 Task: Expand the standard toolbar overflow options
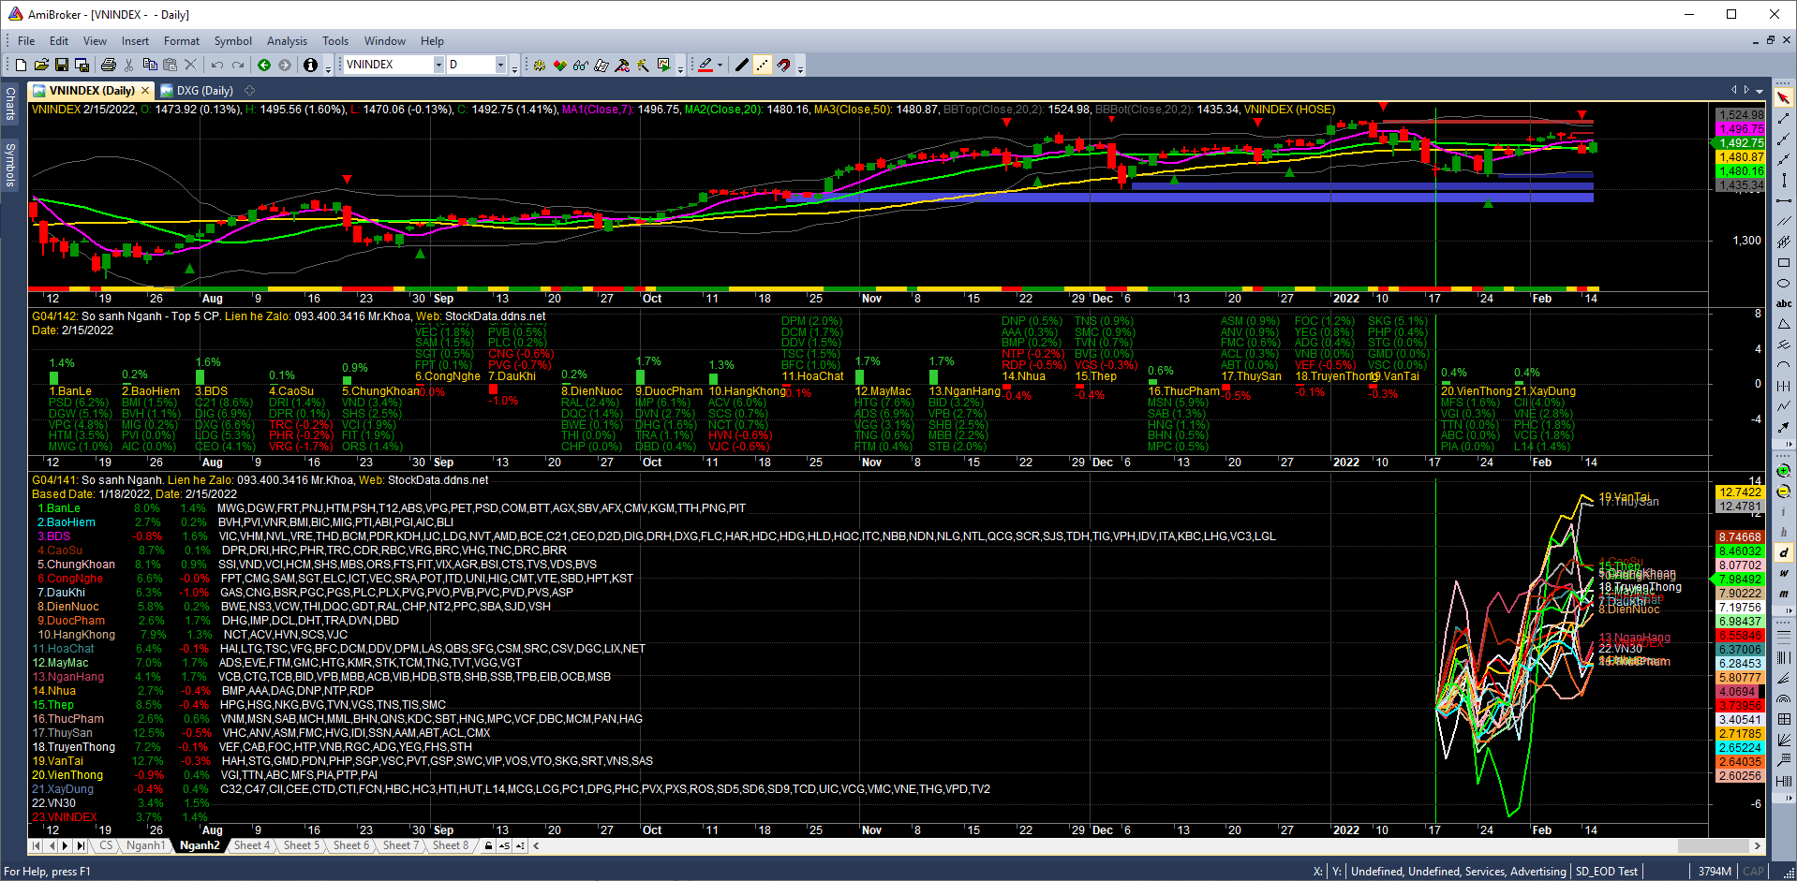tap(328, 67)
